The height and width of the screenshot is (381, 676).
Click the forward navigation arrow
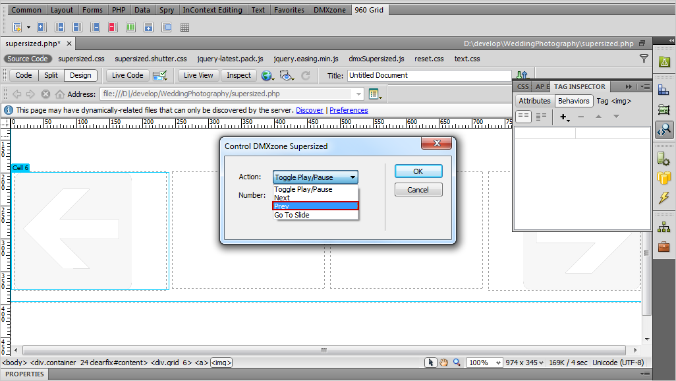point(30,94)
